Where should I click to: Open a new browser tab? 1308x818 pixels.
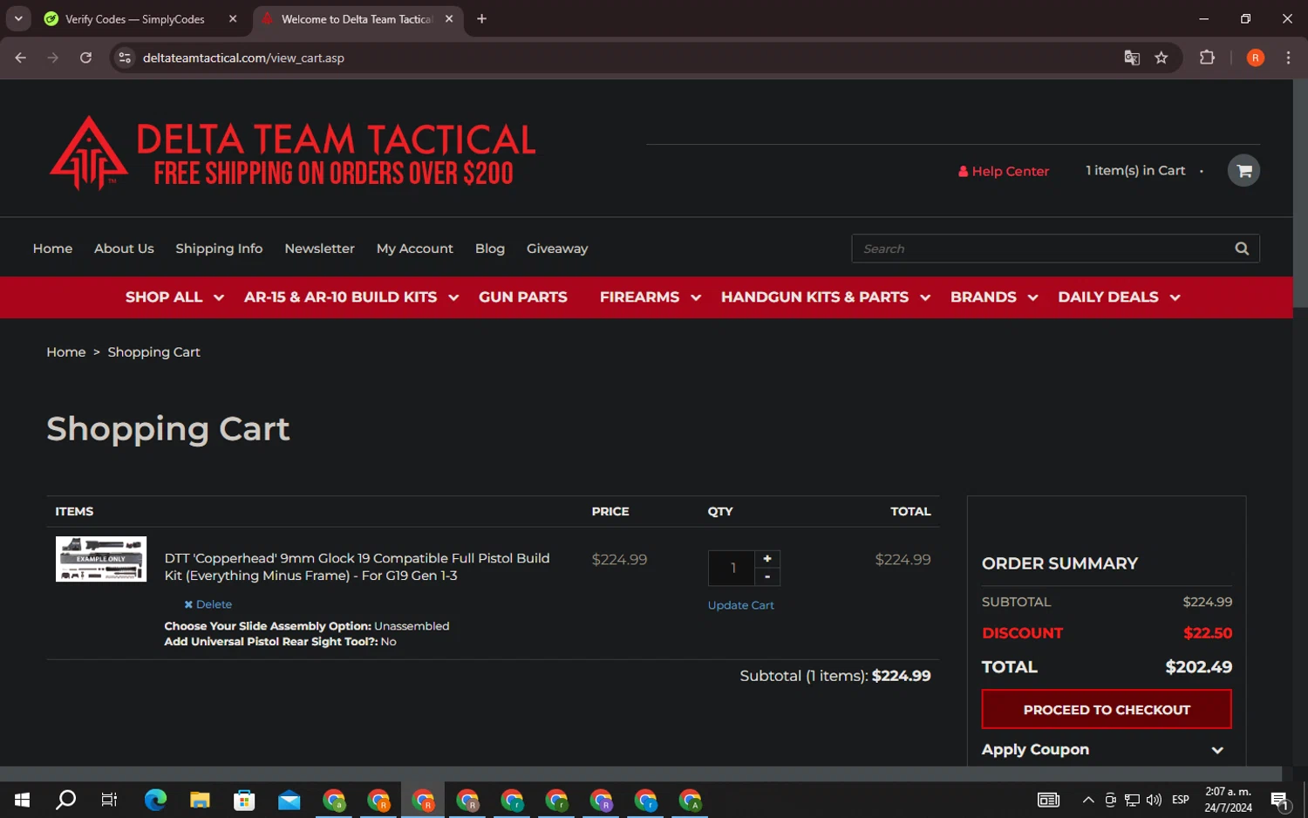(x=481, y=19)
